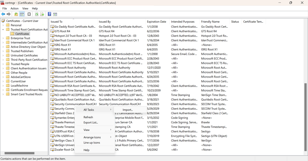Expand the Personal tree node
Image resolution: width=308 pixels, height=161 pixels.
(x=3, y=25)
